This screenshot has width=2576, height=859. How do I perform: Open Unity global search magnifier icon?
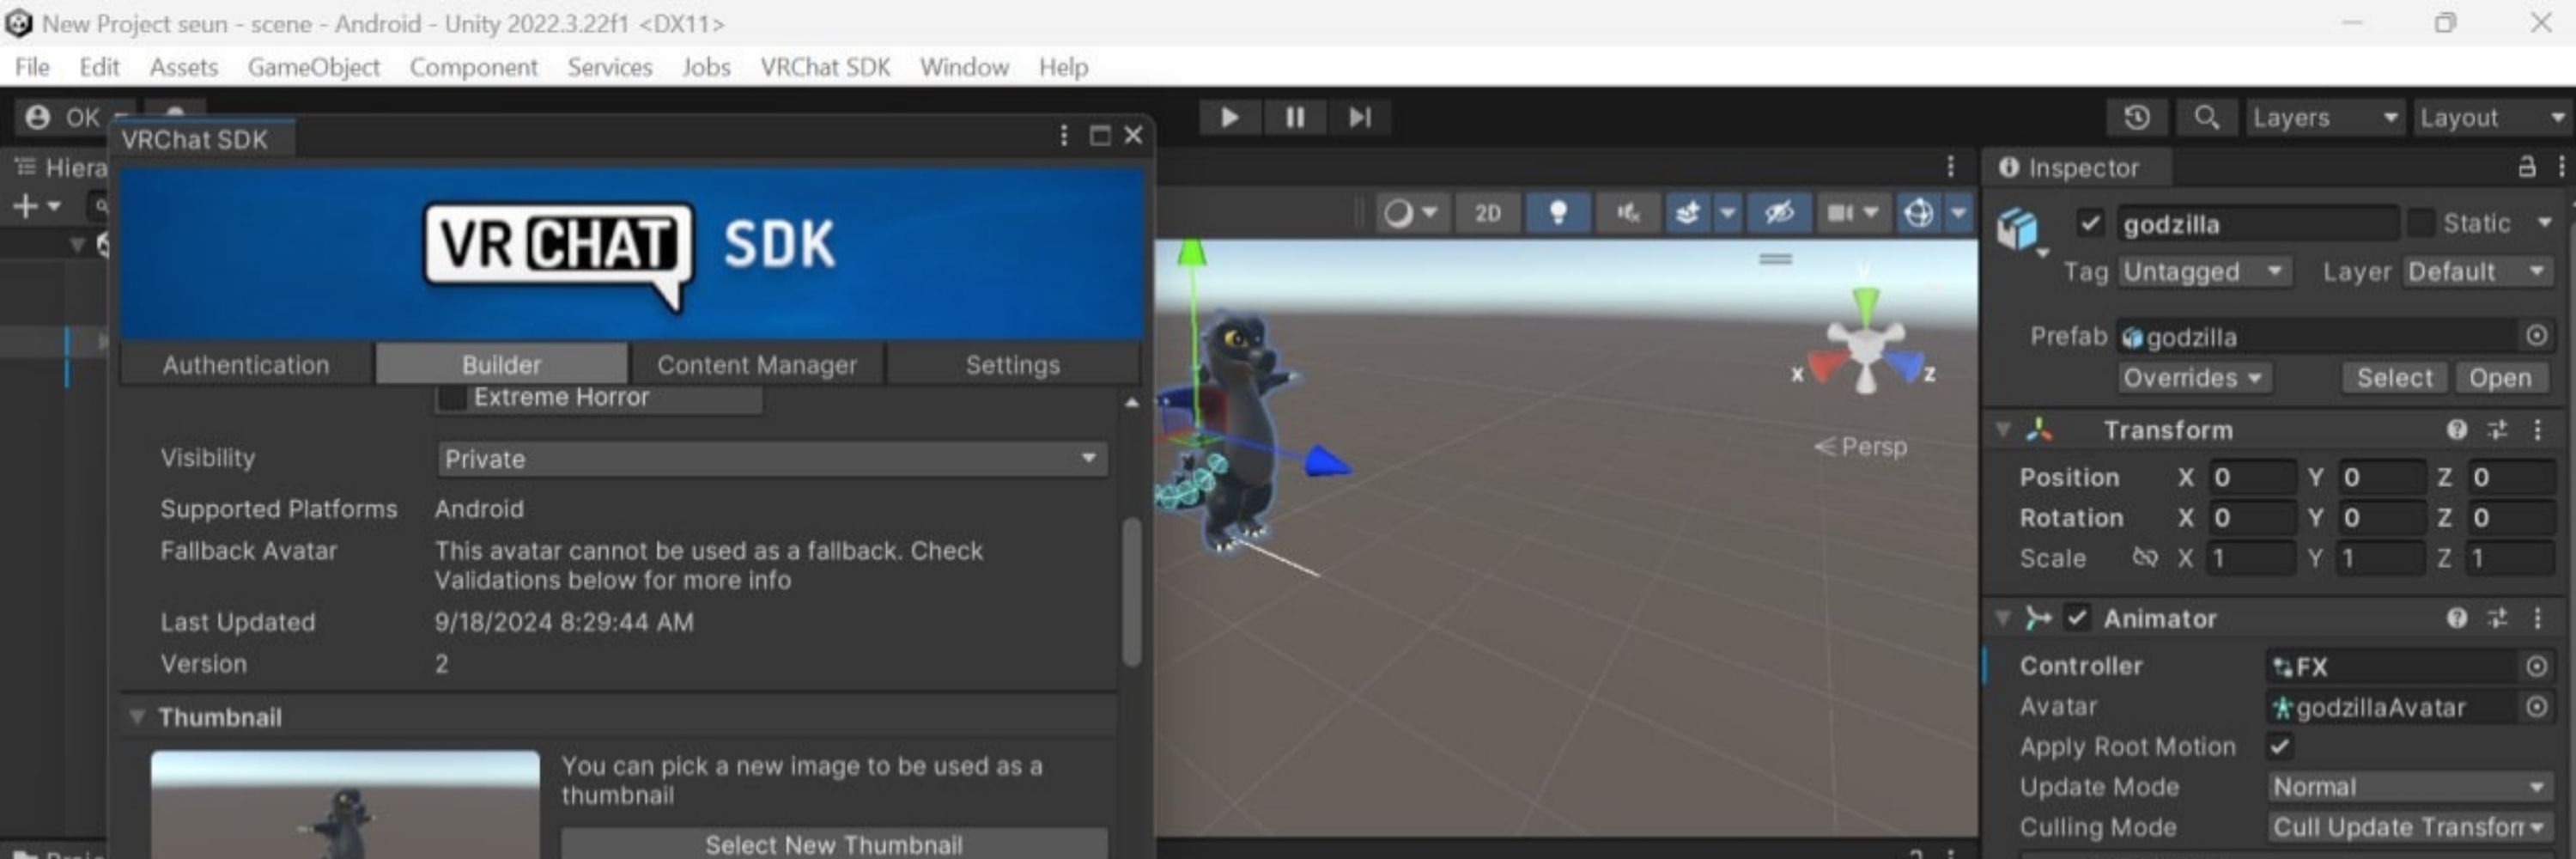pyautogui.click(x=2206, y=118)
